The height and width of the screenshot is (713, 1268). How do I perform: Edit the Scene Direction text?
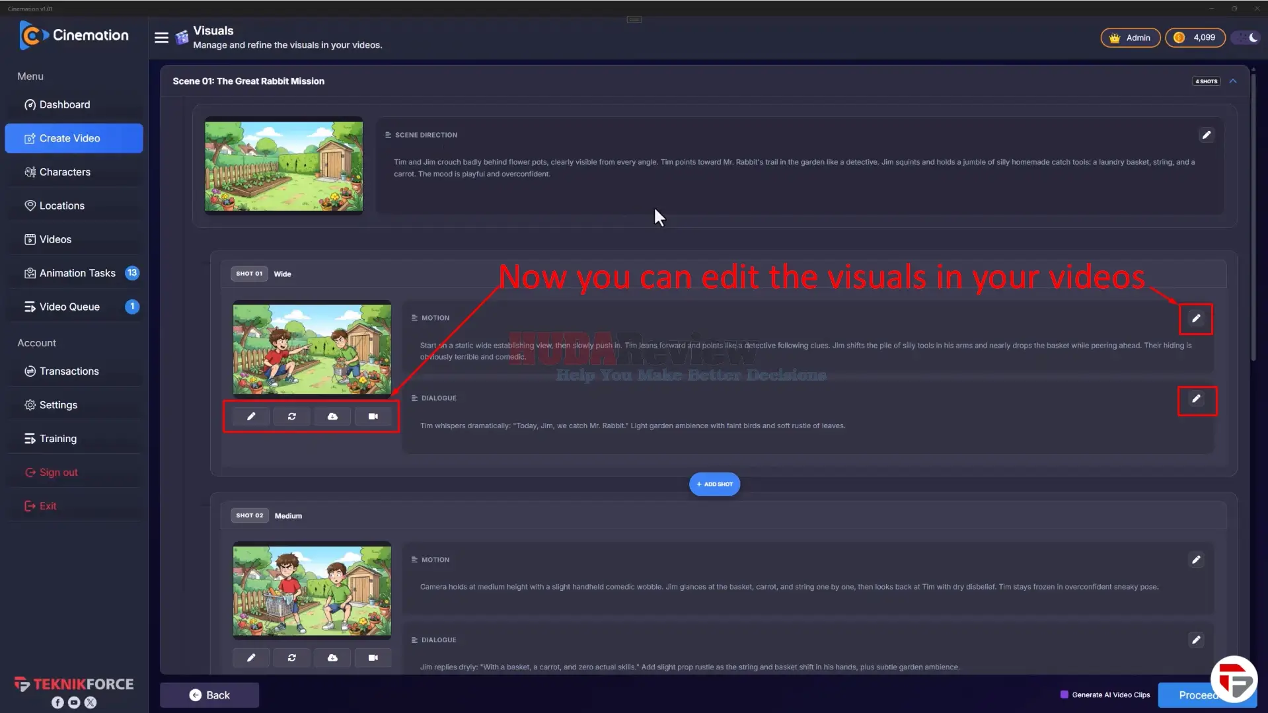1206,135
